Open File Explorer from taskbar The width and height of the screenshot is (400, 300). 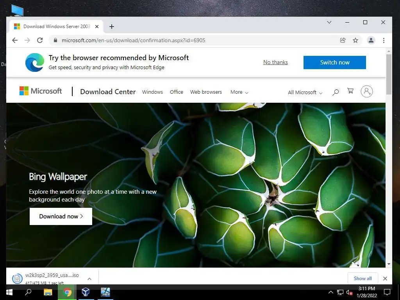(x=48, y=292)
